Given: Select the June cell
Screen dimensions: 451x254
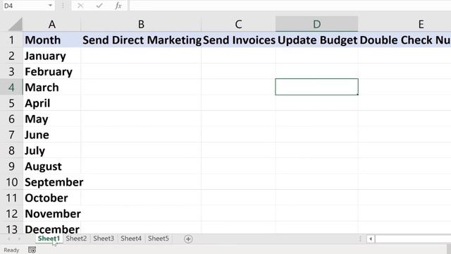Looking at the screenshot, I should tap(51, 135).
